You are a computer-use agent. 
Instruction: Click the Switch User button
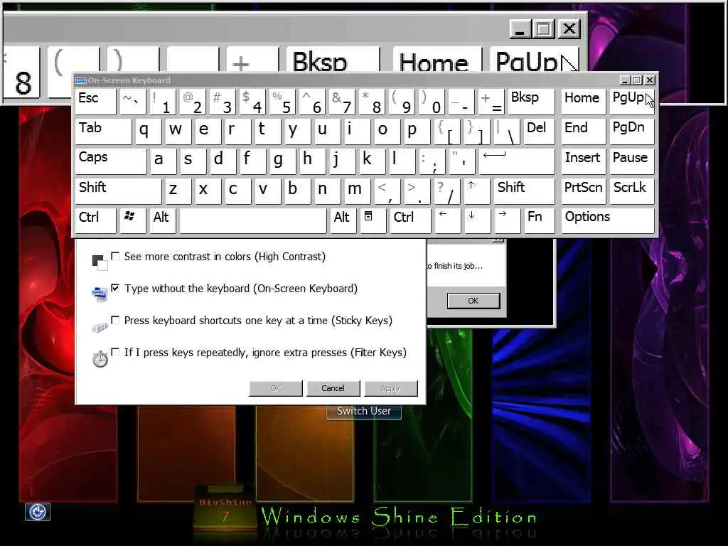pos(363,411)
